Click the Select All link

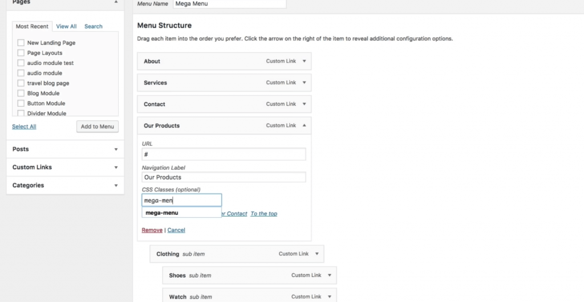(24, 126)
